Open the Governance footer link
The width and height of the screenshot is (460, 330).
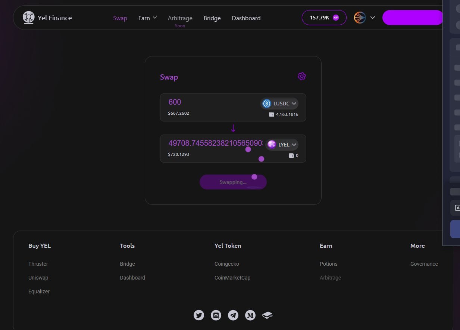(424, 264)
